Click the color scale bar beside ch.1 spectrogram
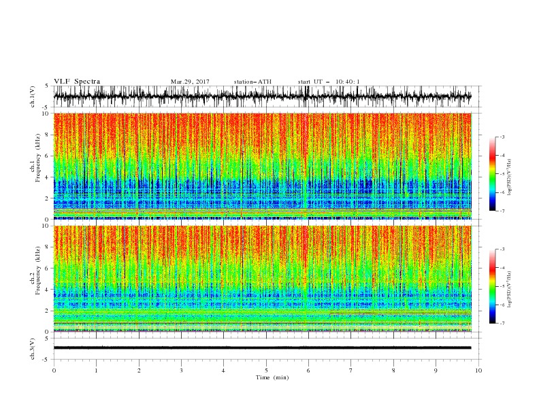 point(492,174)
